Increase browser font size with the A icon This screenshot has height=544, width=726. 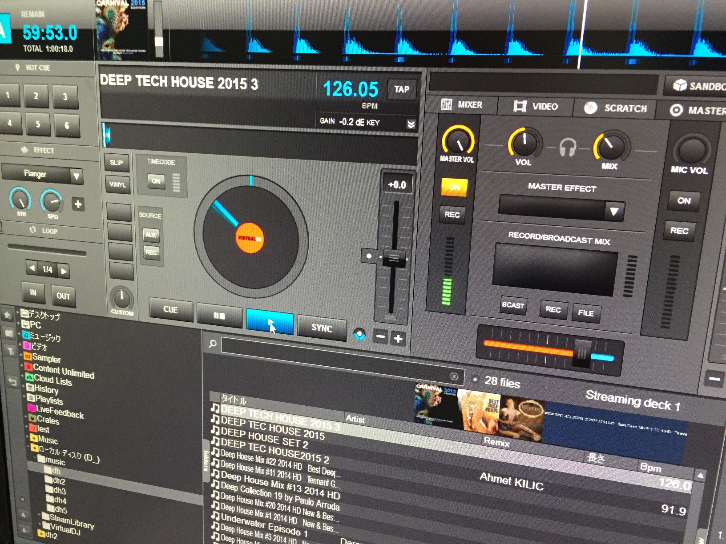pyautogui.click(x=23, y=515)
